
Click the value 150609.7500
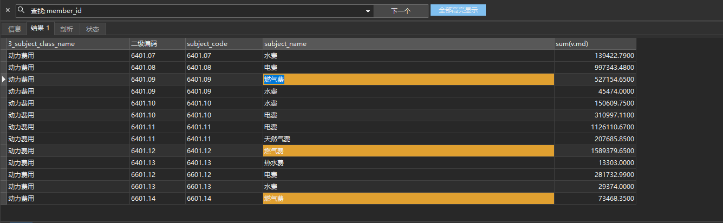pos(614,103)
